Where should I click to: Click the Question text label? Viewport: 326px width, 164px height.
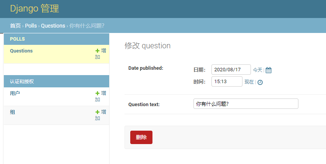pos(144,105)
